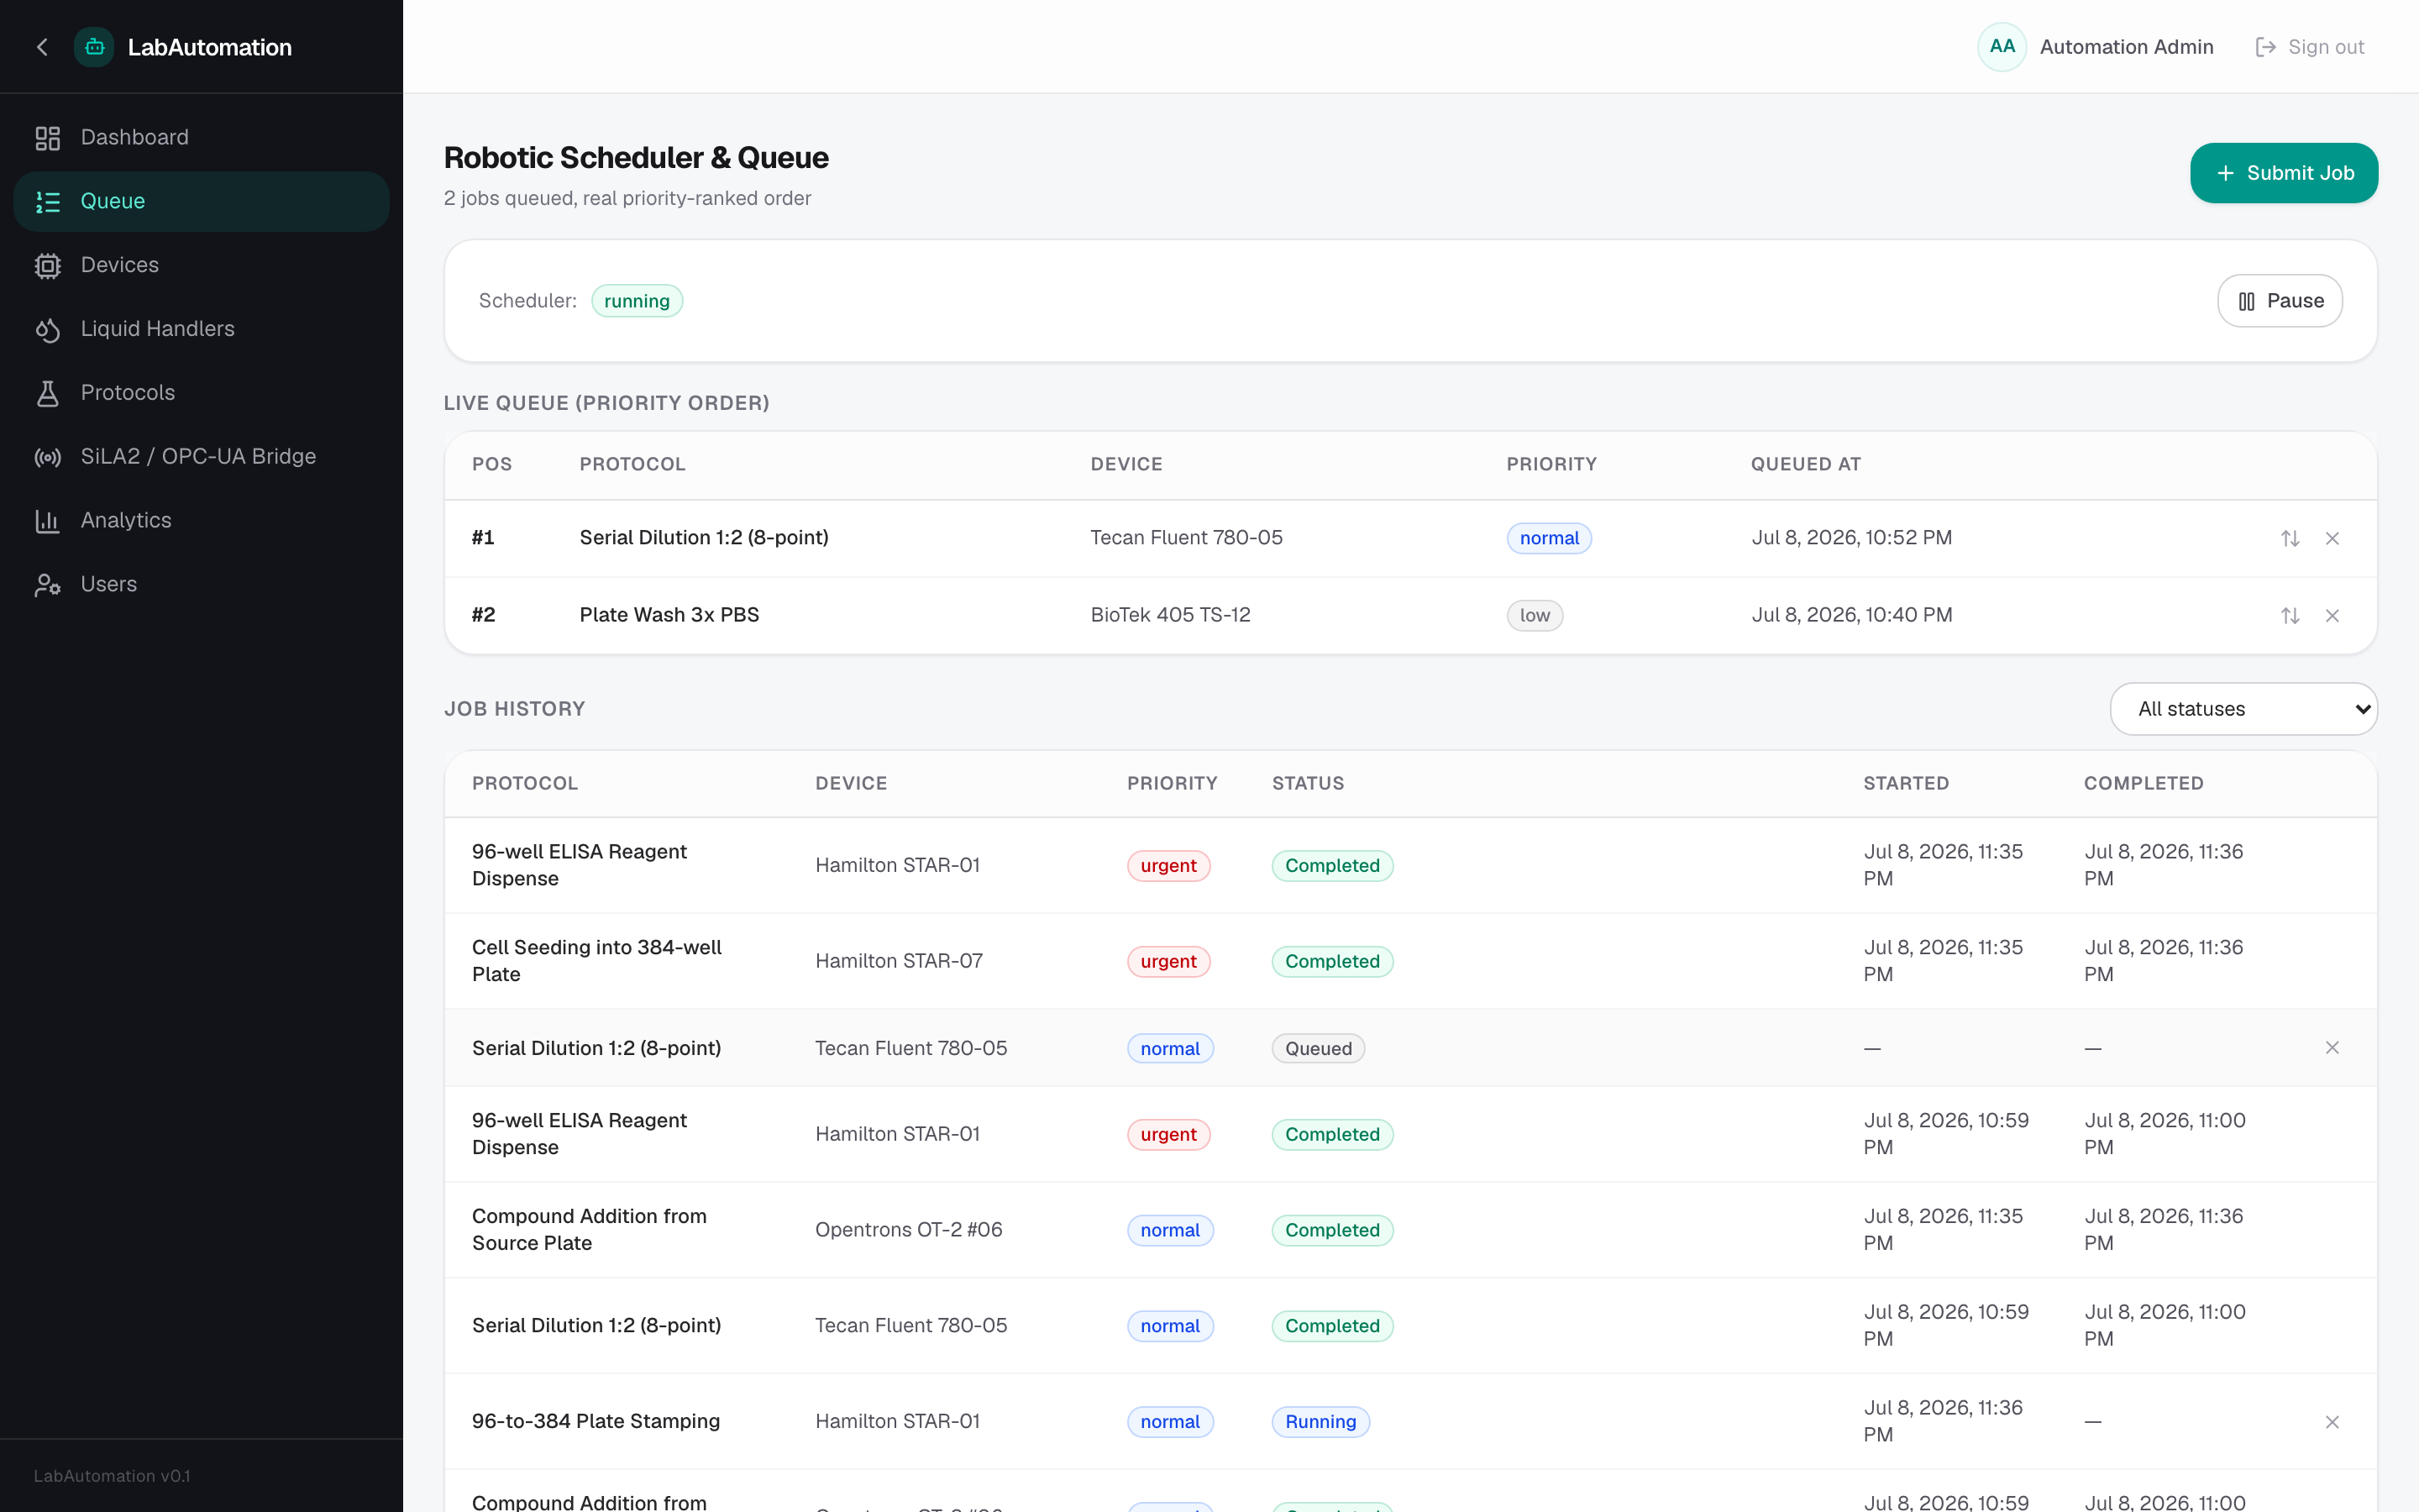Click the Protocols flask icon

click(48, 393)
